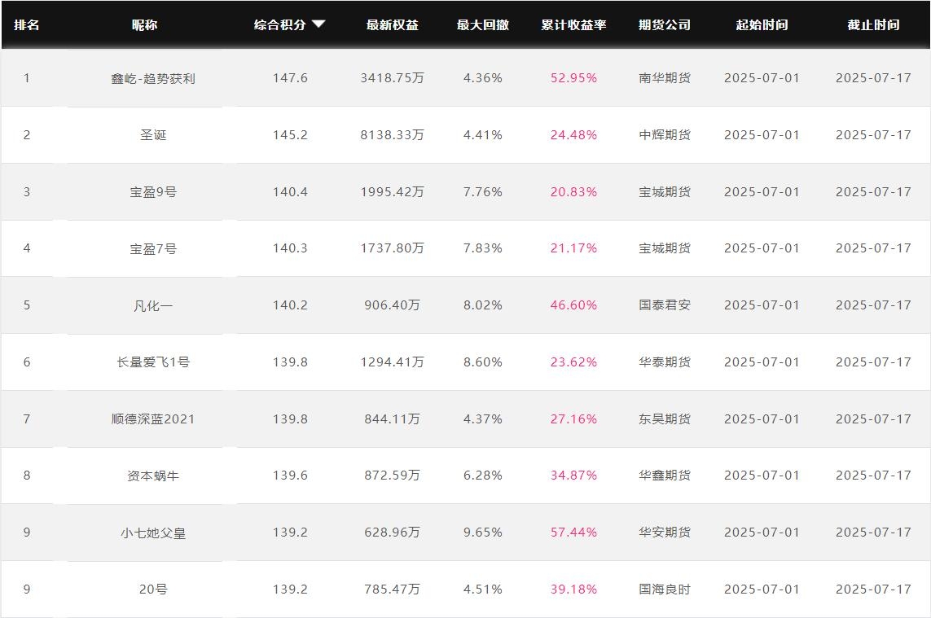Select futures company 国海良时
931x618 pixels.
pyautogui.click(x=665, y=590)
